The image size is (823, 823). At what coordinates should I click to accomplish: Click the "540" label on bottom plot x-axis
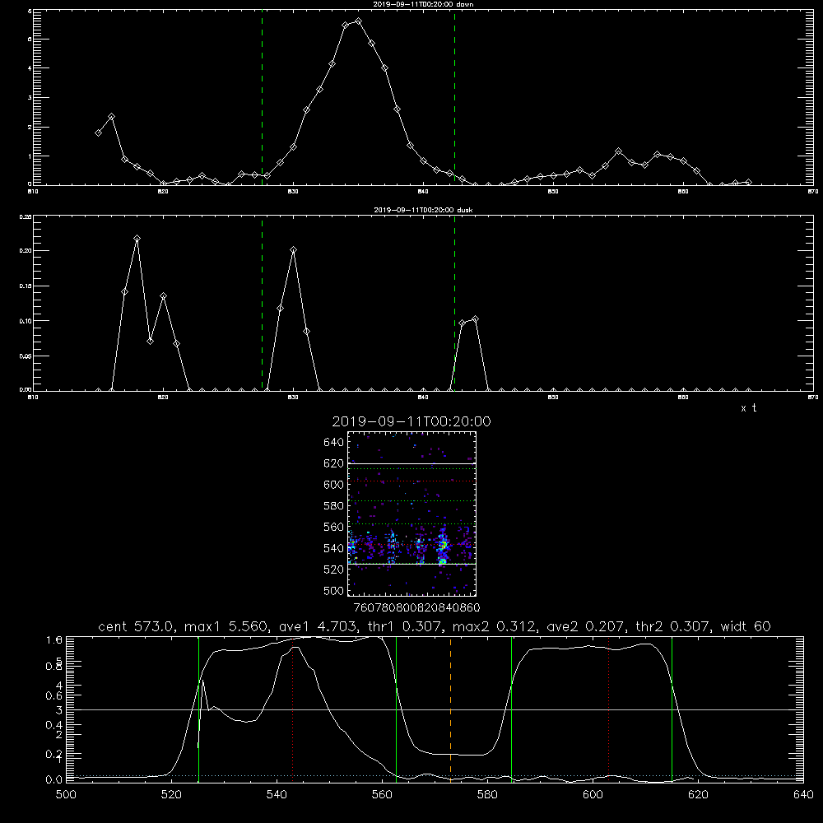click(x=277, y=795)
